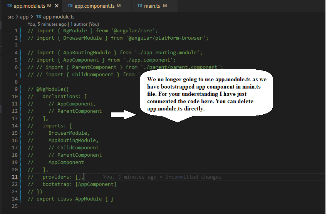Close the app.module.ts tab

pos(57,6)
